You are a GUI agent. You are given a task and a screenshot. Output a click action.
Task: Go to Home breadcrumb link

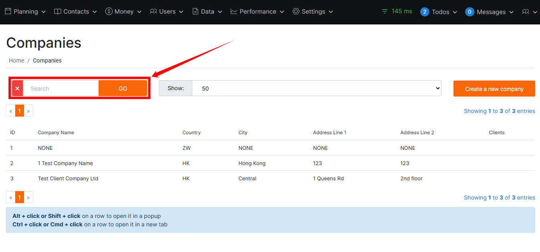(x=16, y=60)
